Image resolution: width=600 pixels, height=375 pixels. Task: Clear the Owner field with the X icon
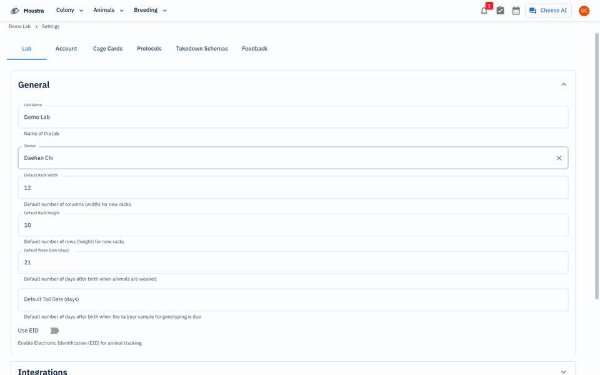point(559,158)
